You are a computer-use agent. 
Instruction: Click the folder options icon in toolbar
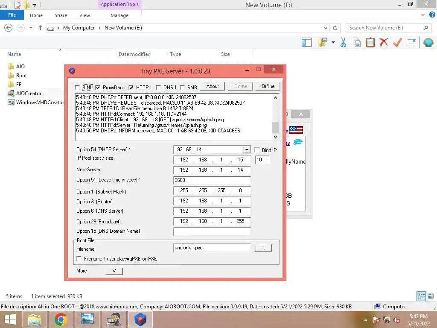323,42
